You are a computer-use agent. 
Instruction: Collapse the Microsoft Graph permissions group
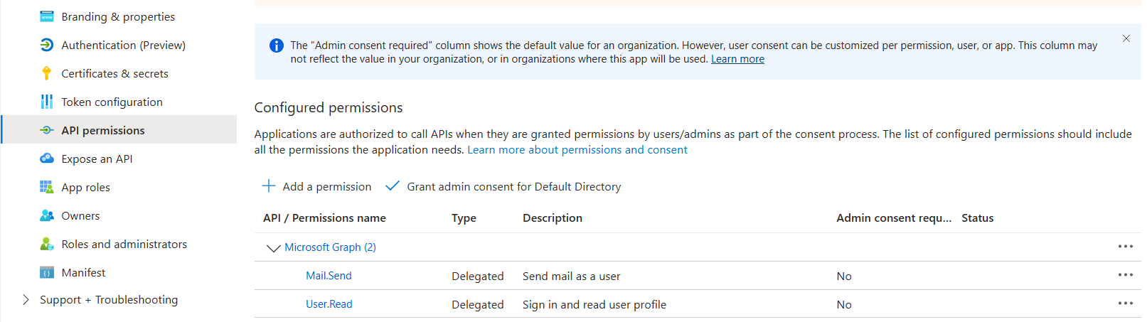pyautogui.click(x=273, y=248)
